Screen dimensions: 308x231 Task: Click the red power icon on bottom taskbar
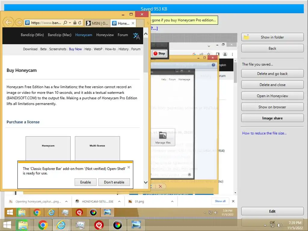[x=99, y=225]
